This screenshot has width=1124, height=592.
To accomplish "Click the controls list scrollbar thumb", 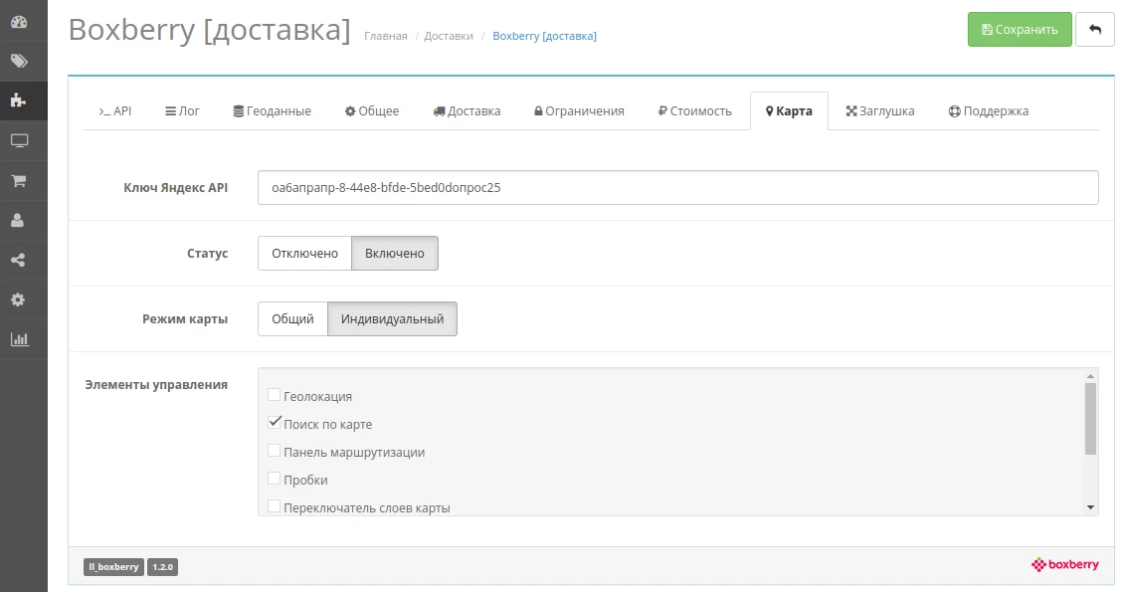I will coord(1090,419).
